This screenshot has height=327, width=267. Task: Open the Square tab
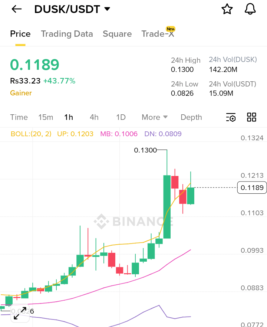click(x=117, y=34)
